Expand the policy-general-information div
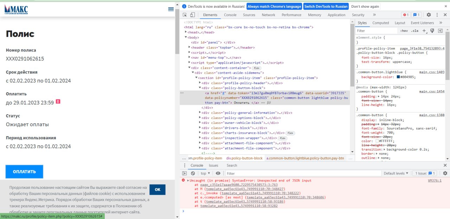 (x=200, y=113)
